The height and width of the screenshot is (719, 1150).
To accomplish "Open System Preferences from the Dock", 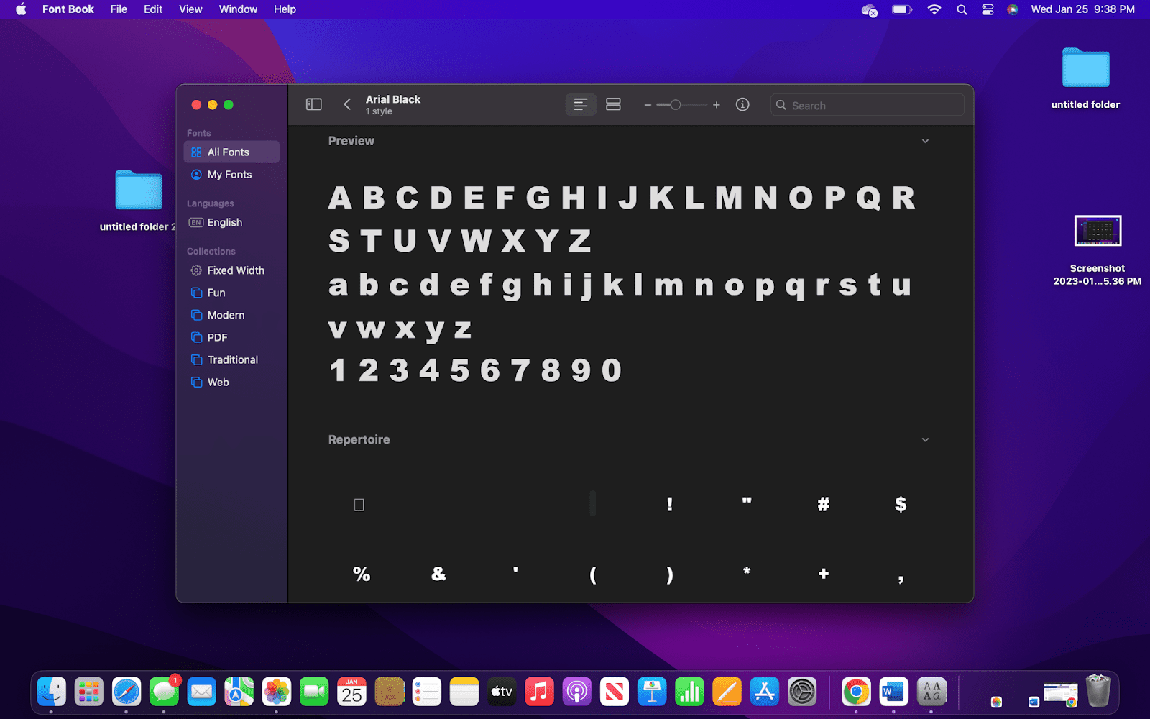I will point(802,692).
